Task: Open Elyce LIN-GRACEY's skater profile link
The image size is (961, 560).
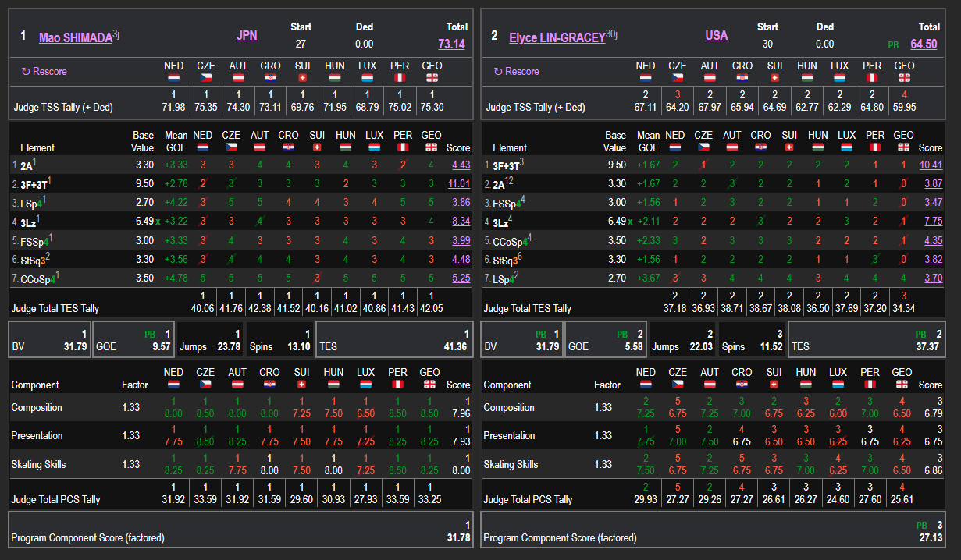Action: pyautogui.click(x=557, y=37)
